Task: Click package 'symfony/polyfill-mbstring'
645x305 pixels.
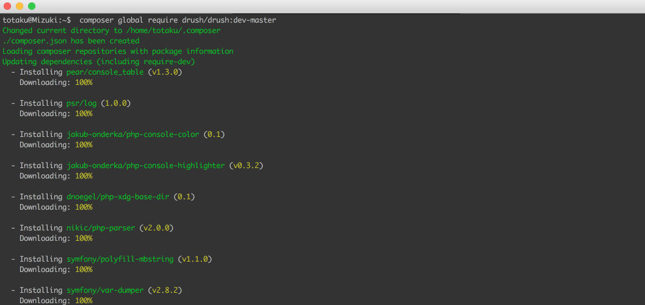Action: pyautogui.click(x=120, y=259)
